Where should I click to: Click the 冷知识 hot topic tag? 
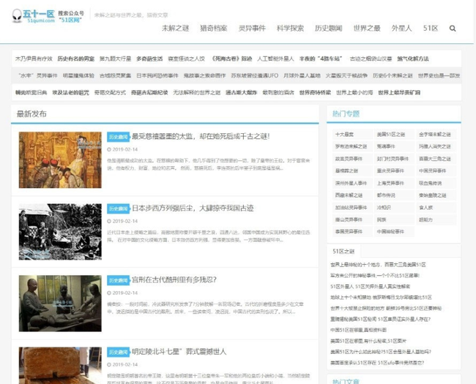(x=383, y=207)
